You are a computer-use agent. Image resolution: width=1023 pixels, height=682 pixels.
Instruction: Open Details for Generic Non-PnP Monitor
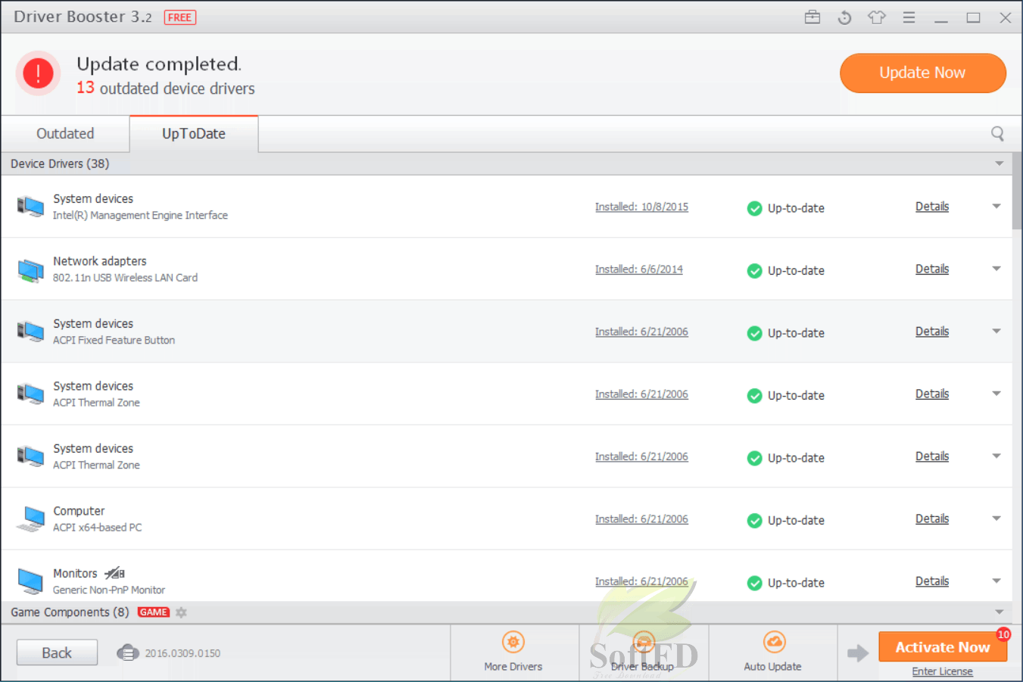click(x=932, y=581)
